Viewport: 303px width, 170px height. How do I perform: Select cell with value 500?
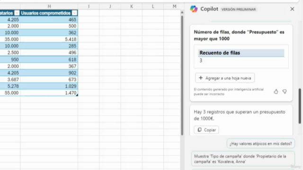(x=49, y=26)
